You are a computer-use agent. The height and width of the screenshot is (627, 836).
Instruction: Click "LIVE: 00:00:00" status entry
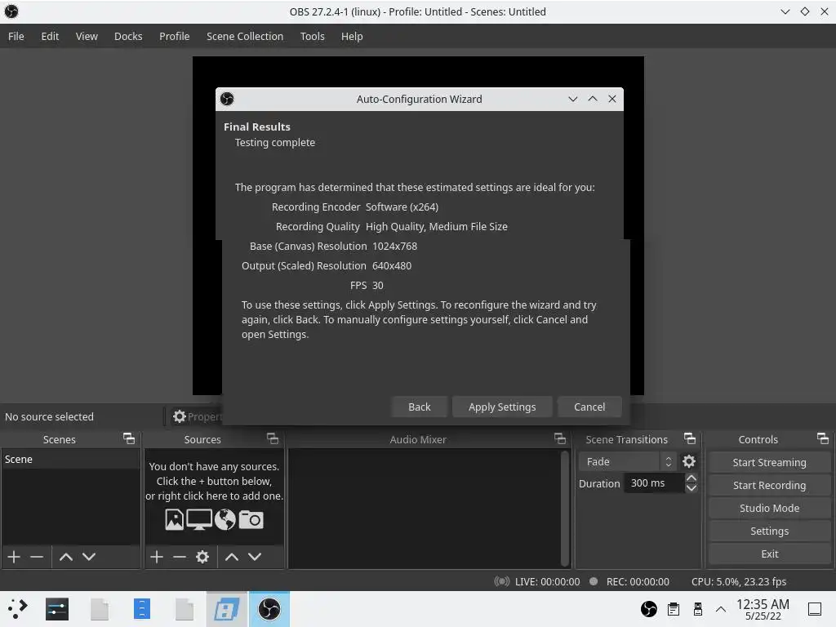(547, 581)
